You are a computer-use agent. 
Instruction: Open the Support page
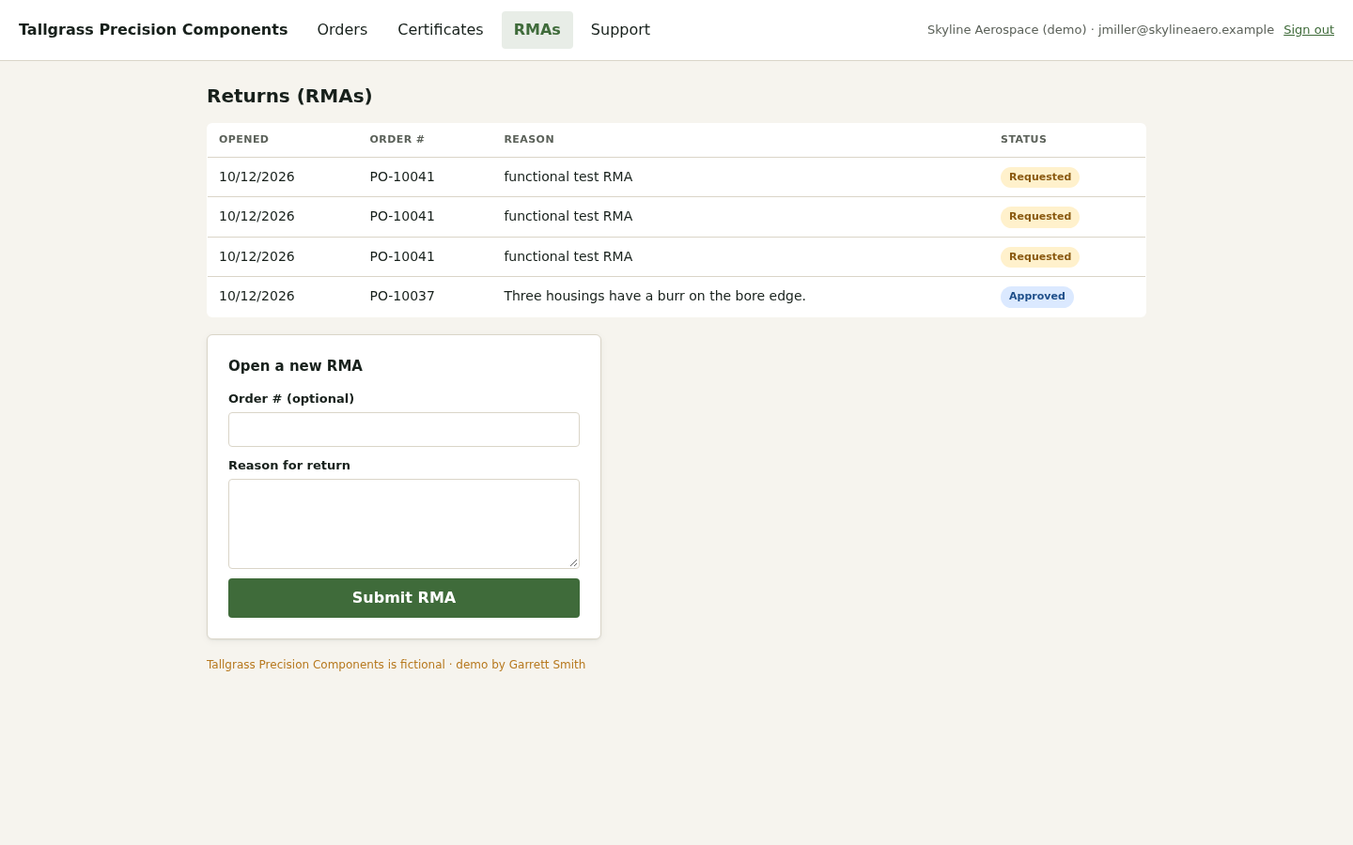pyautogui.click(x=620, y=30)
